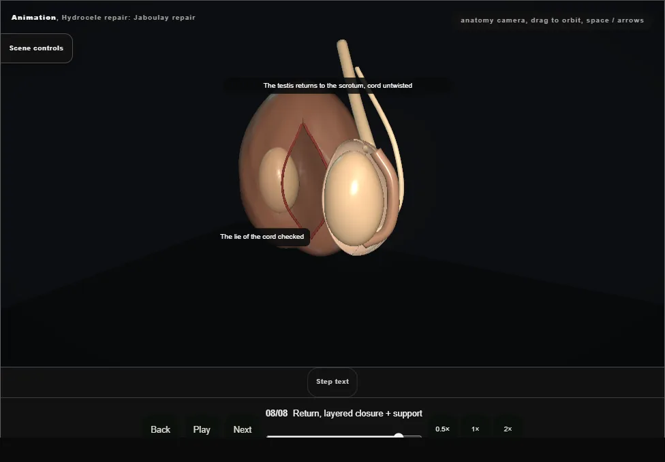Screen dimensions: 665x462
Task: Click 'The testis returns to the scrotum' caption
Action: click(337, 86)
